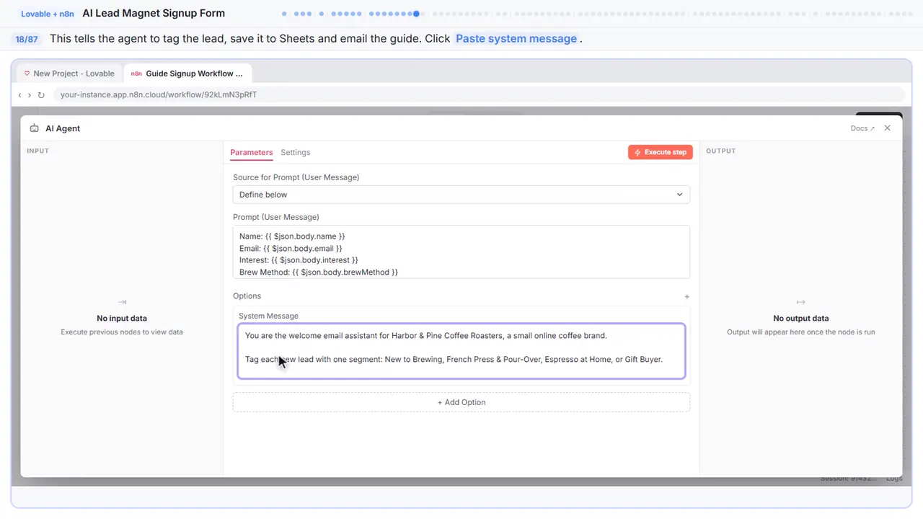Click the Lovable heart favicon
923x519 pixels.
click(27, 74)
